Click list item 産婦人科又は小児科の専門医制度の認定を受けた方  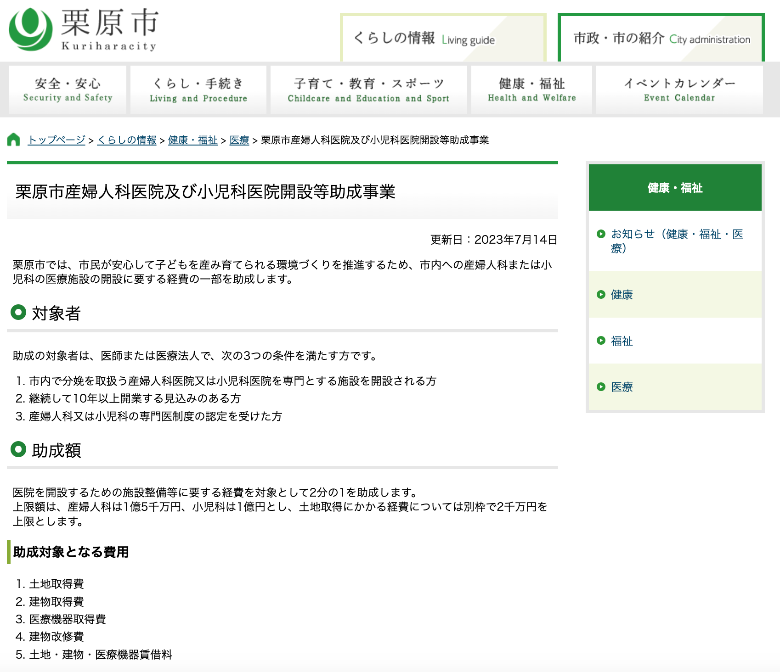(x=155, y=416)
